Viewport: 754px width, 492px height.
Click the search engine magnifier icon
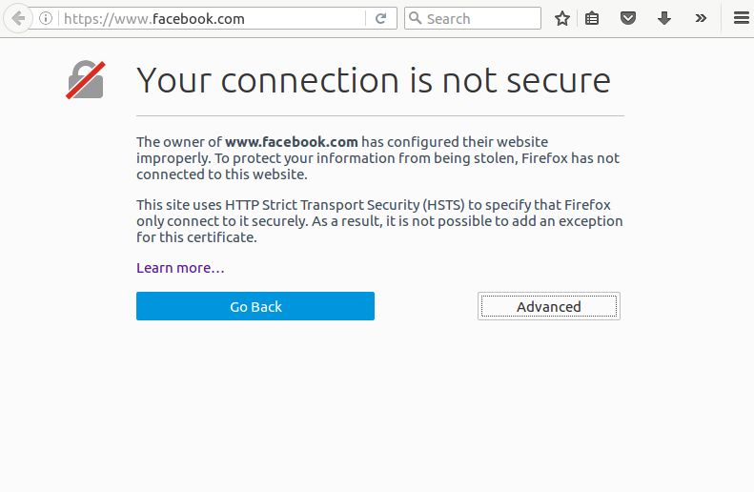coord(415,18)
